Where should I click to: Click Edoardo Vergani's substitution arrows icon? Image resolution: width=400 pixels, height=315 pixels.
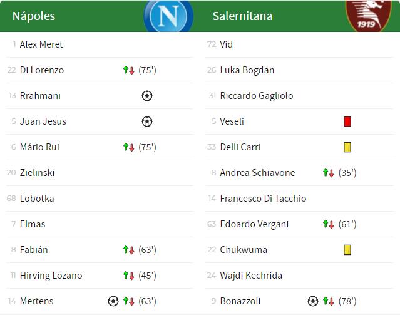tap(328, 224)
